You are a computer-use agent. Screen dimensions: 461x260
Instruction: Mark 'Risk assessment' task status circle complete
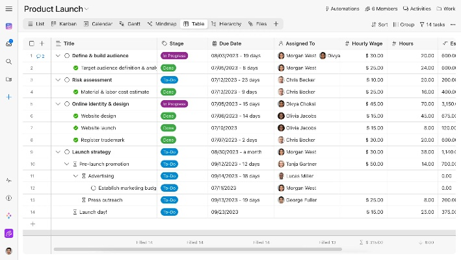(67, 80)
